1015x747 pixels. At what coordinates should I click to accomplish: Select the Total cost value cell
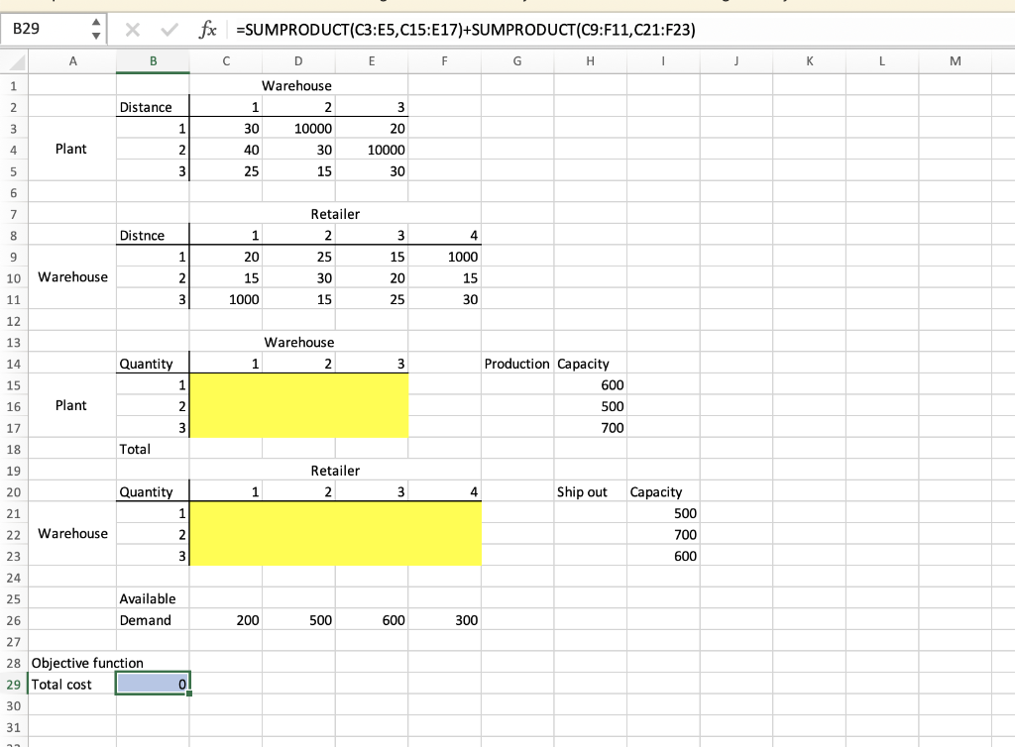153,684
